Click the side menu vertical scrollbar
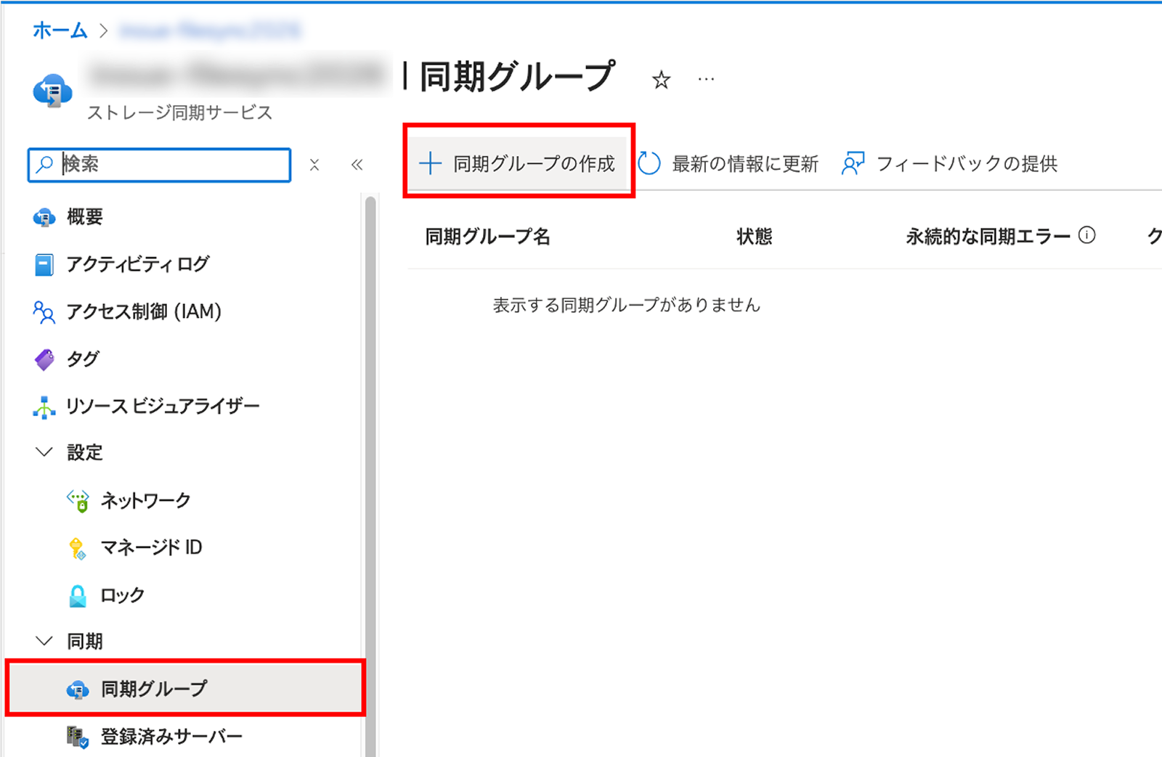Viewport: 1162px width, 757px height. (x=370, y=475)
